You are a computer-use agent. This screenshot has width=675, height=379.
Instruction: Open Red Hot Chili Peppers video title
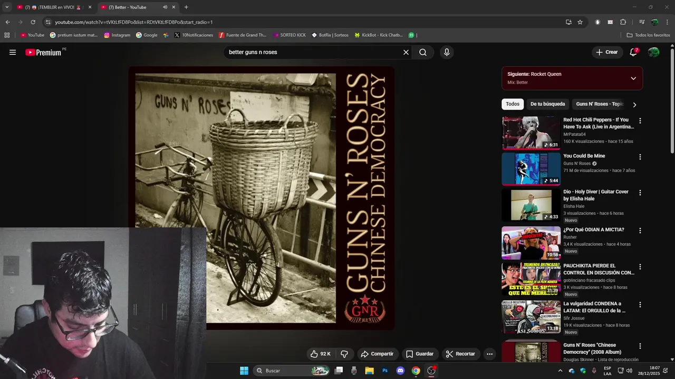click(x=599, y=123)
